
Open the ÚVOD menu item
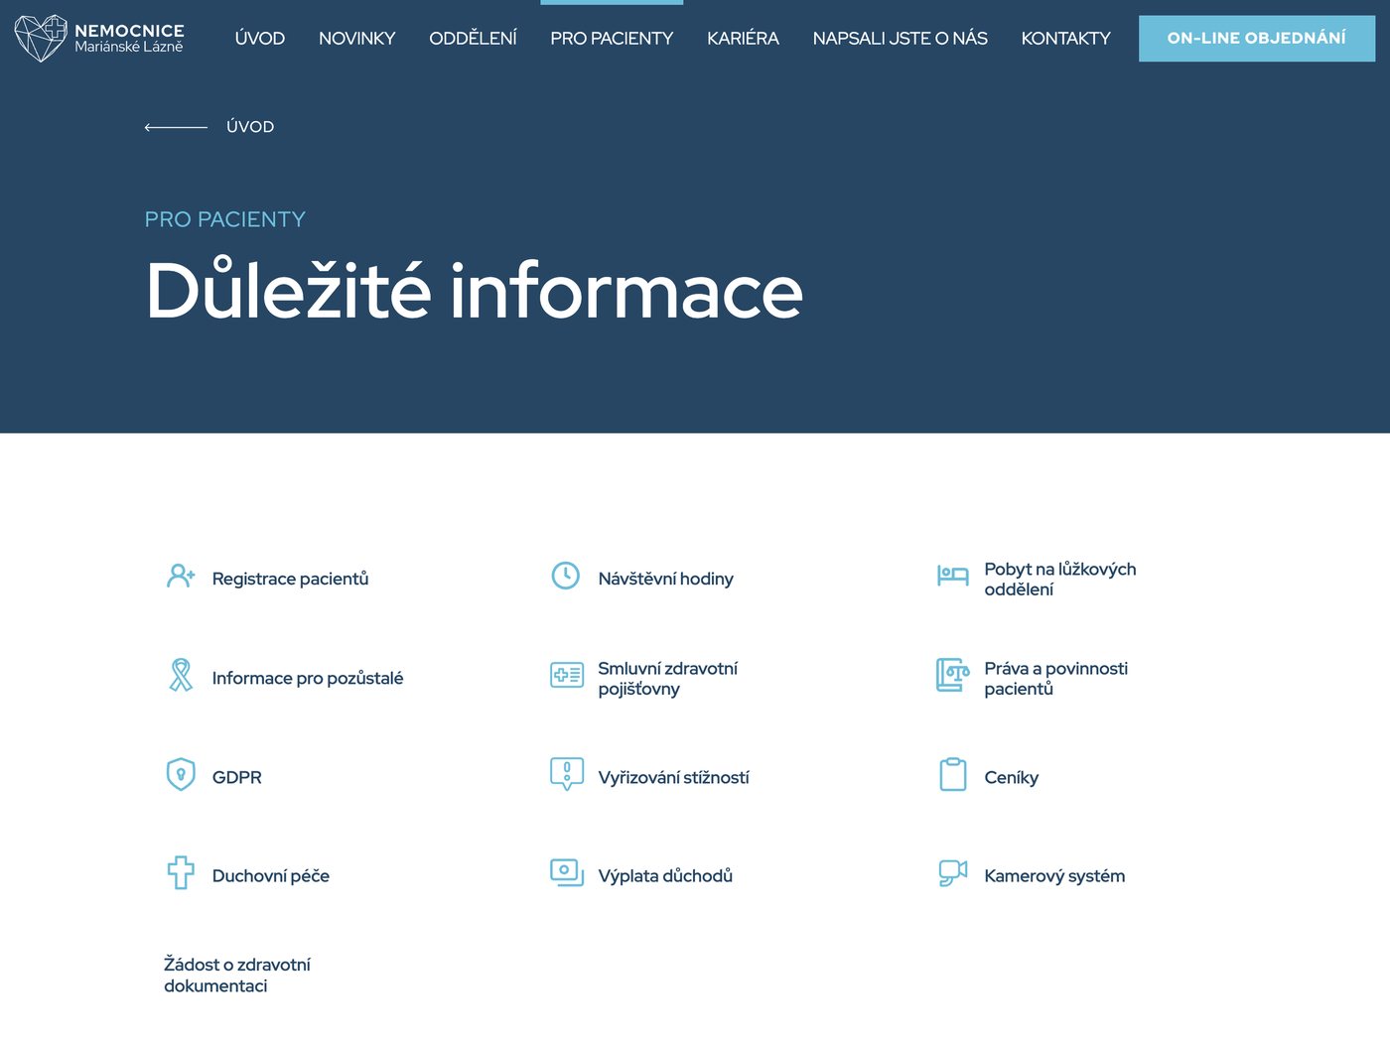260,38
